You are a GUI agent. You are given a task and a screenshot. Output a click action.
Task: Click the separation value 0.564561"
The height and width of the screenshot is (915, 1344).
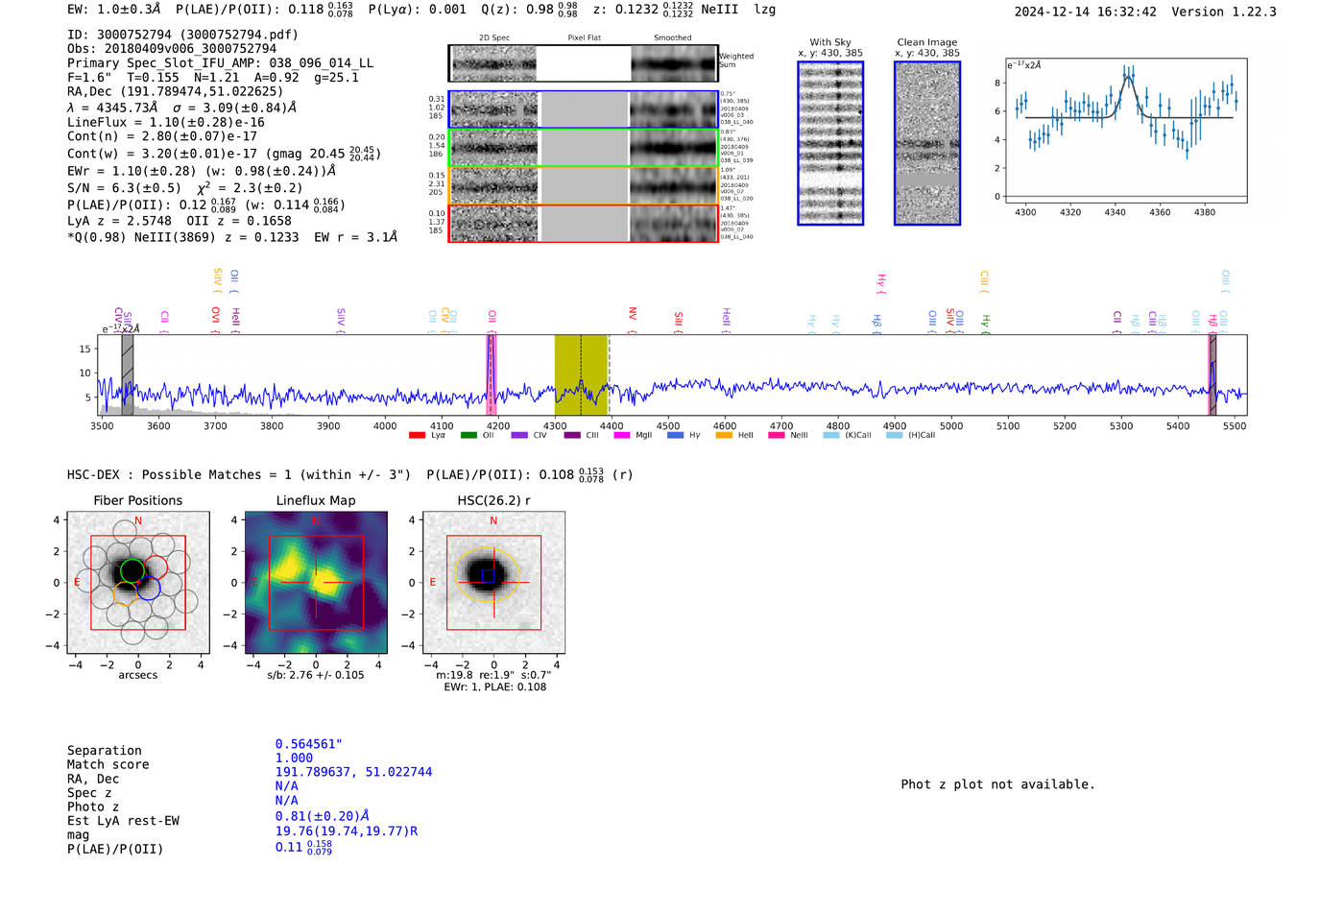click(x=309, y=744)
